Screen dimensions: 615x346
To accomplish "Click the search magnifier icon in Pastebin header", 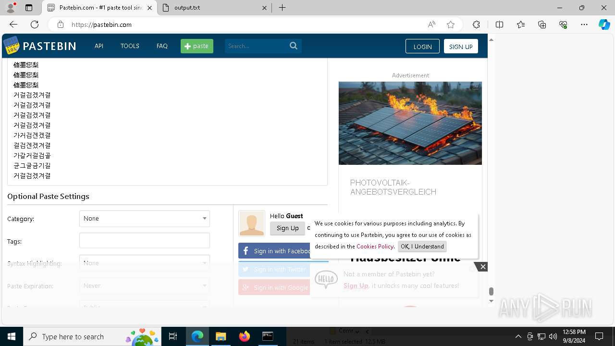I will [x=294, y=46].
